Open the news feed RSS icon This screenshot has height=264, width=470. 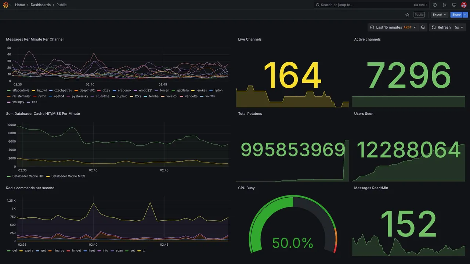pyautogui.click(x=444, y=5)
